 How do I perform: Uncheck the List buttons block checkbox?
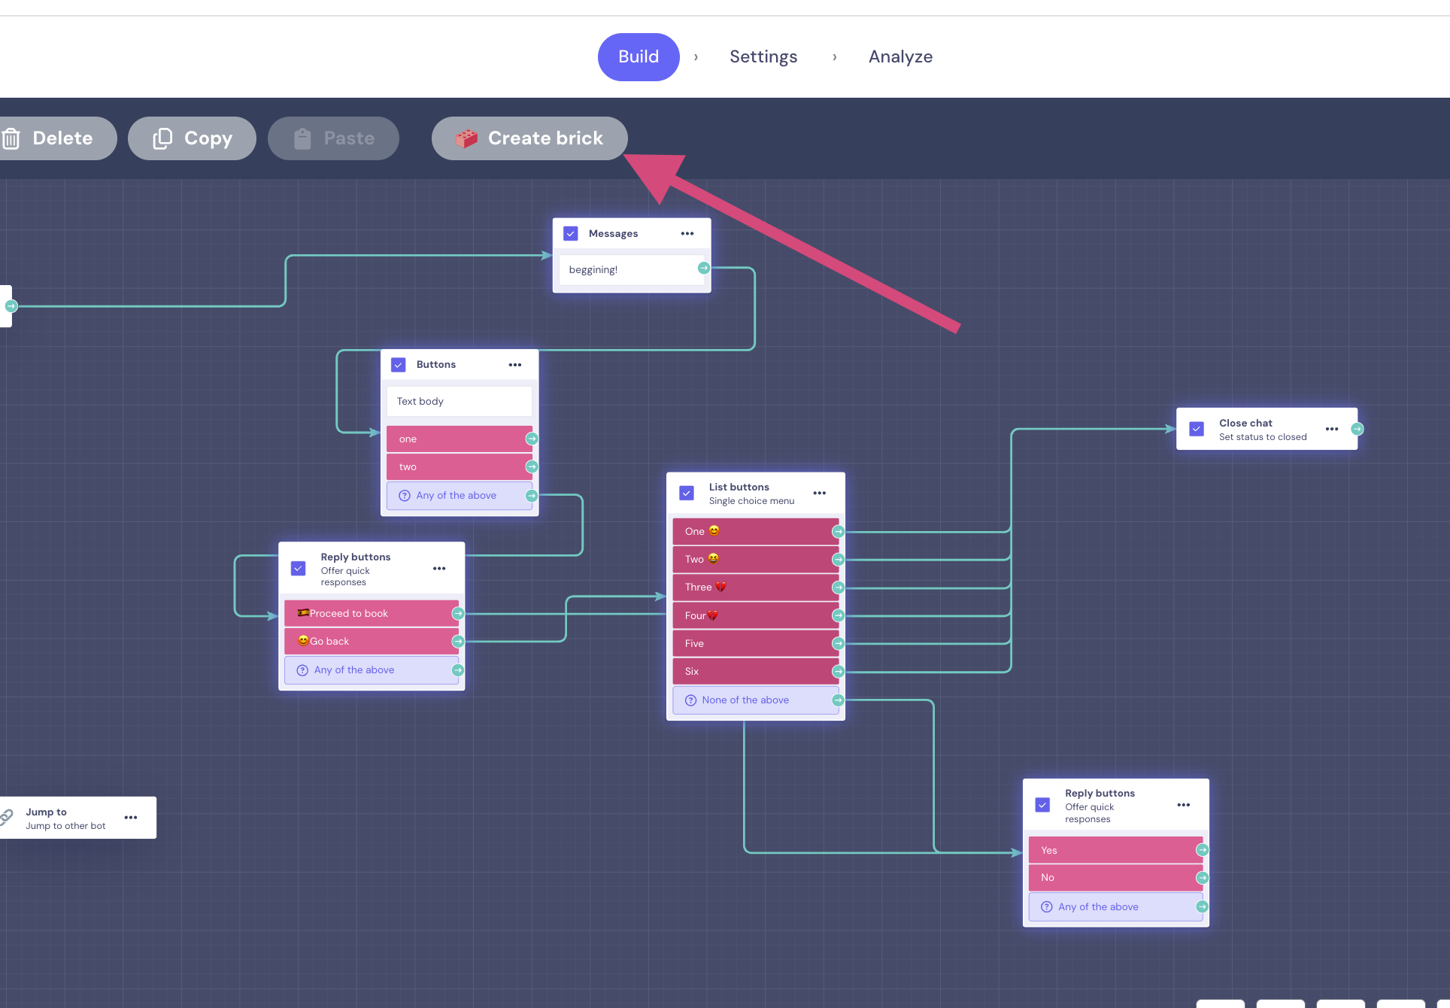(687, 493)
